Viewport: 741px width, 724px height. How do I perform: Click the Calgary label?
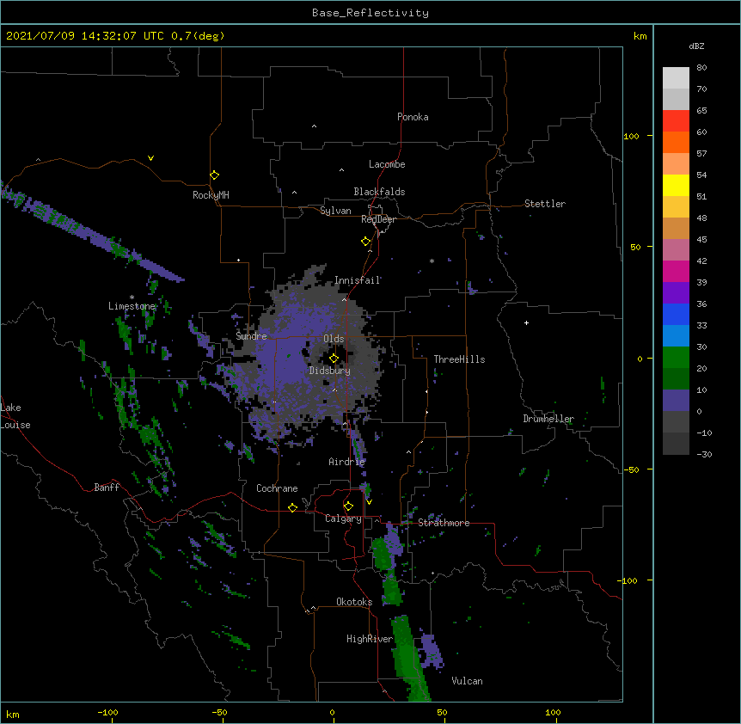click(x=343, y=518)
